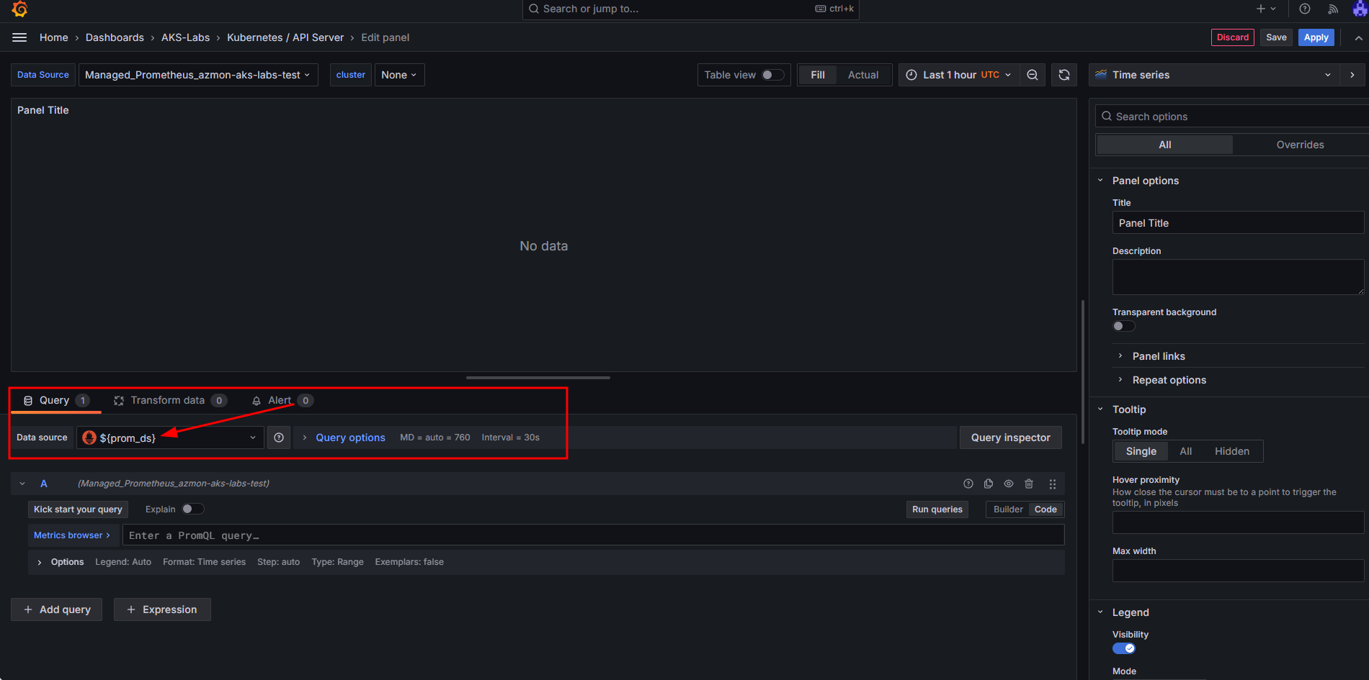The width and height of the screenshot is (1369, 680).
Task: Click Kick start your query
Action: (x=78, y=509)
